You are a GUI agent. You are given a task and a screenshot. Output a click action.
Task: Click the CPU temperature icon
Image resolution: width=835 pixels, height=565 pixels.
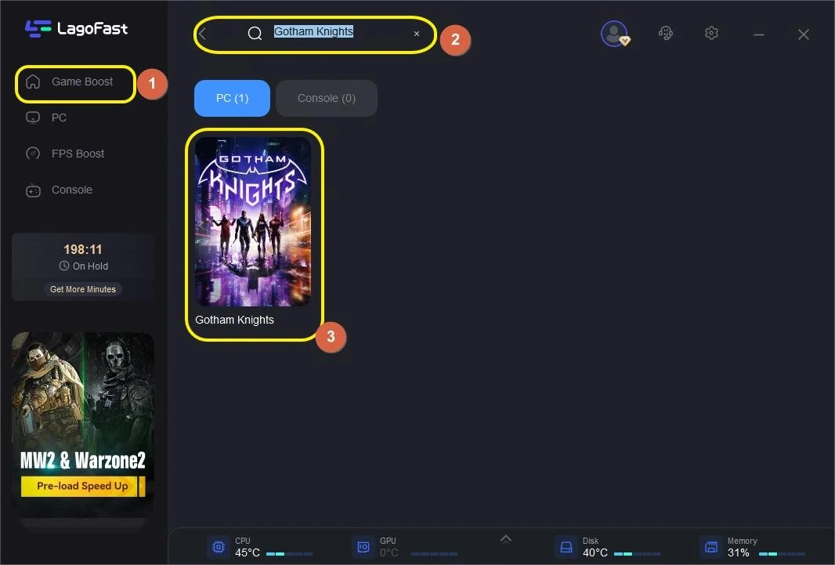coord(219,546)
